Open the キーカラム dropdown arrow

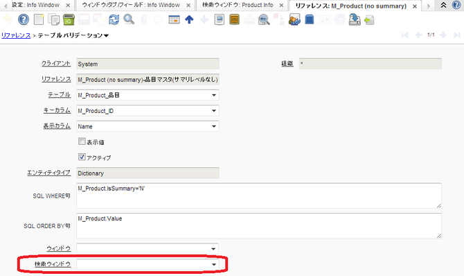[x=214, y=111]
